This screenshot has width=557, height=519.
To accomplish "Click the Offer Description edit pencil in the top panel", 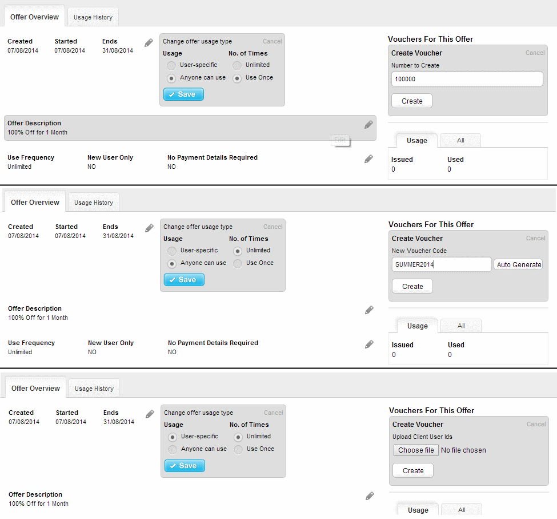I will [368, 125].
